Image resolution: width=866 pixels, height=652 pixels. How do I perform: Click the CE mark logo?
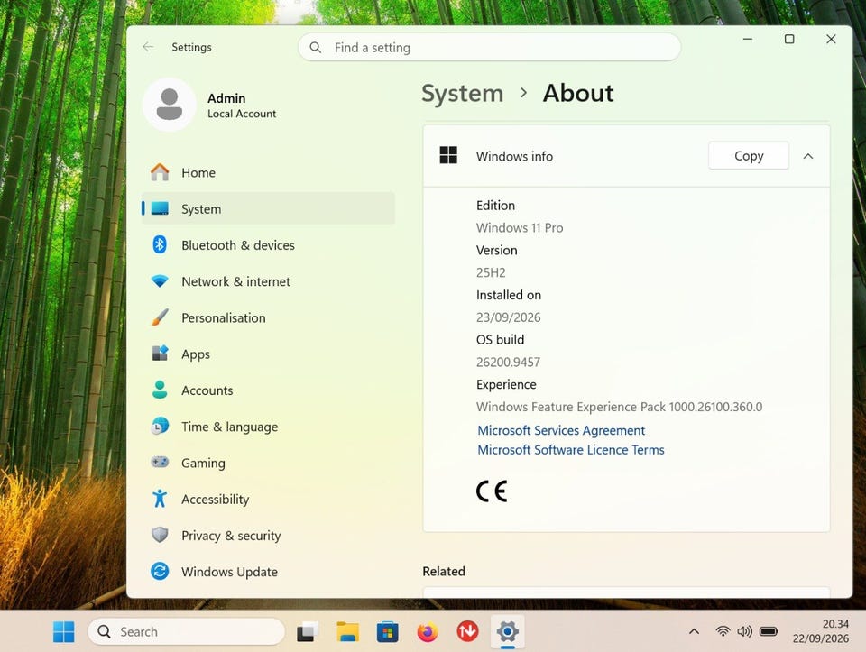click(492, 491)
